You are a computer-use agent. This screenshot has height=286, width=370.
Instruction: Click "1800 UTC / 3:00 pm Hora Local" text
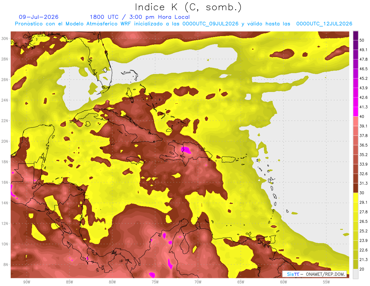(140, 17)
